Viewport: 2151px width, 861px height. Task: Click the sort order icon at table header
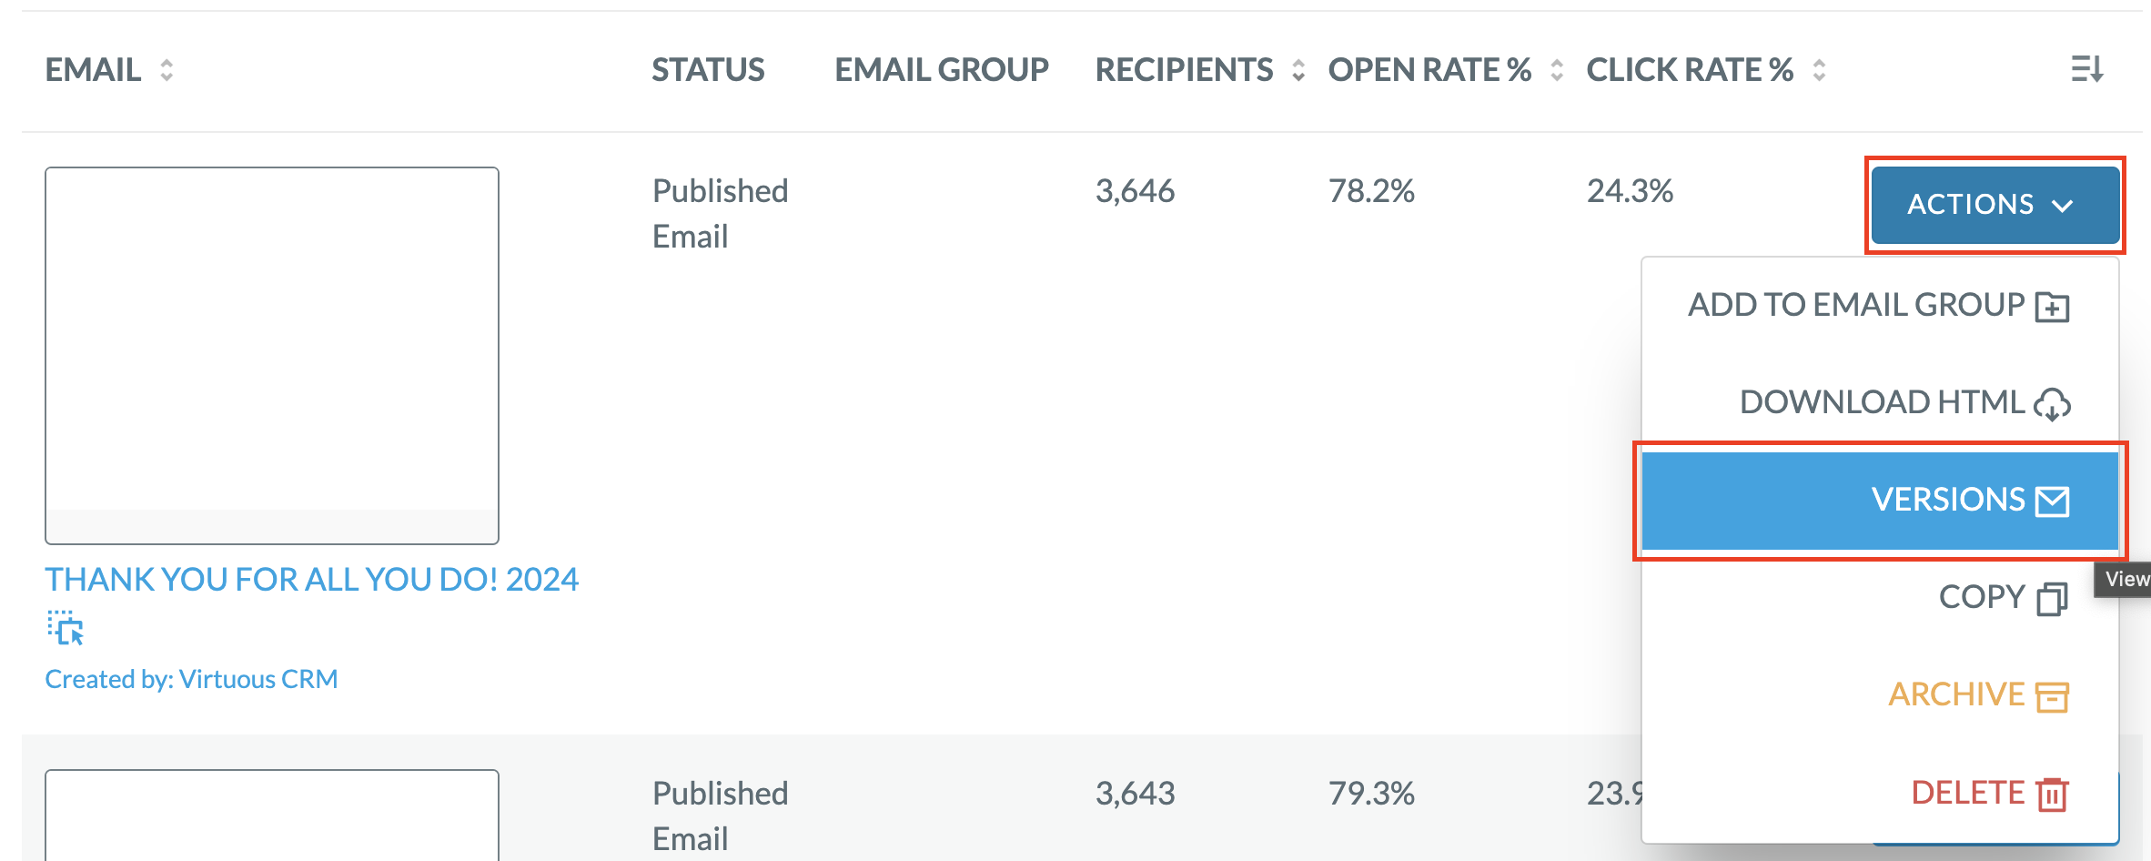(x=2087, y=69)
